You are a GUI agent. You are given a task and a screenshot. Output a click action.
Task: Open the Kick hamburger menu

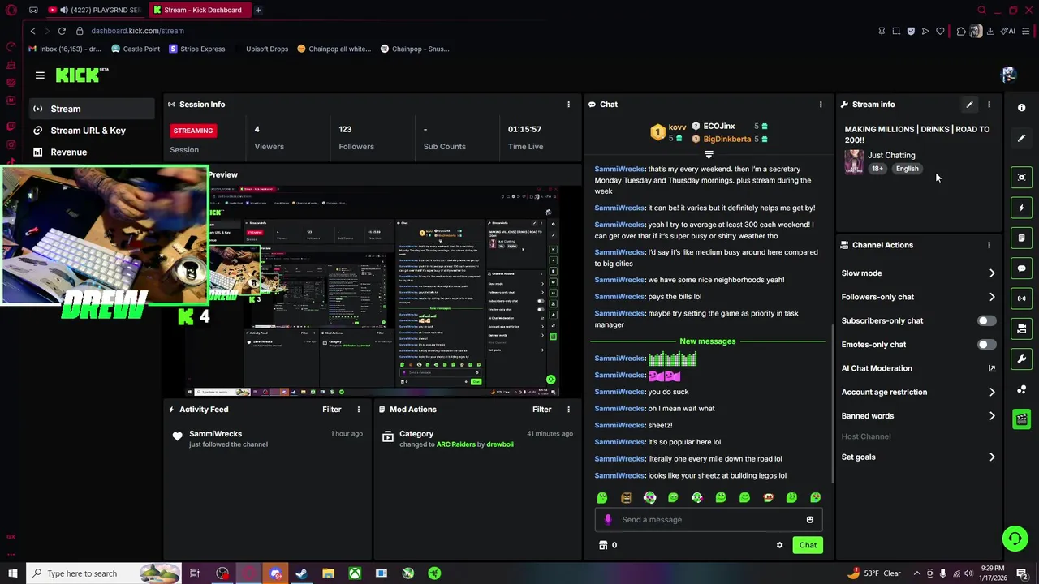[x=40, y=75]
